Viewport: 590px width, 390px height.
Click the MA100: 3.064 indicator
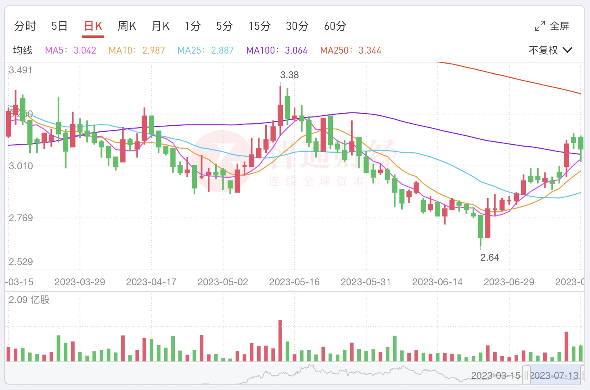pos(277,50)
